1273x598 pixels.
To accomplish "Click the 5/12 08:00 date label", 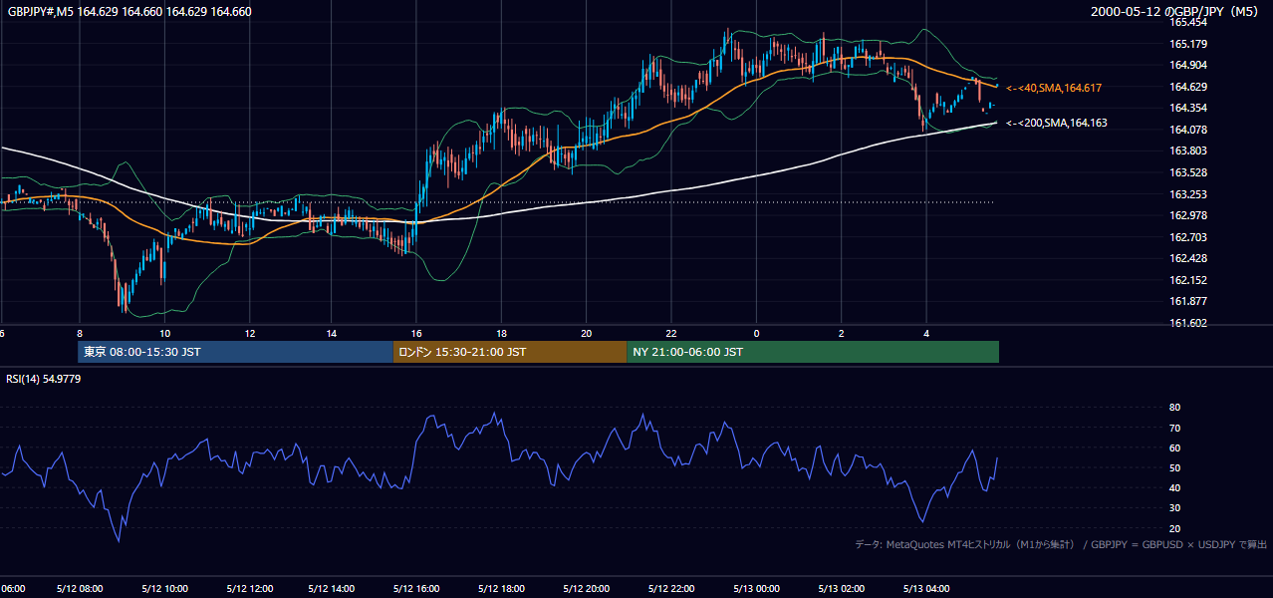I will (x=80, y=589).
